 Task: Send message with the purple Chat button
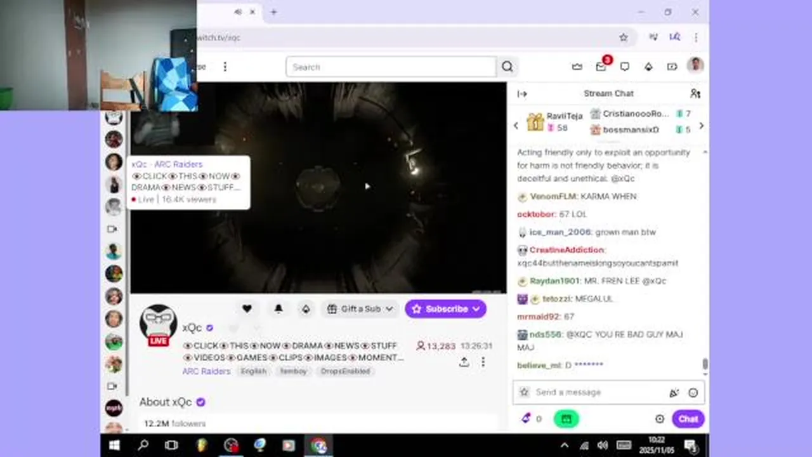pos(688,419)
